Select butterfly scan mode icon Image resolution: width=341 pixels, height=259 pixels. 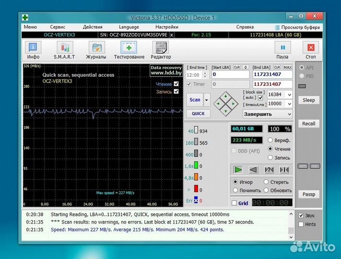pyautogui.click(x=284, y=170)
